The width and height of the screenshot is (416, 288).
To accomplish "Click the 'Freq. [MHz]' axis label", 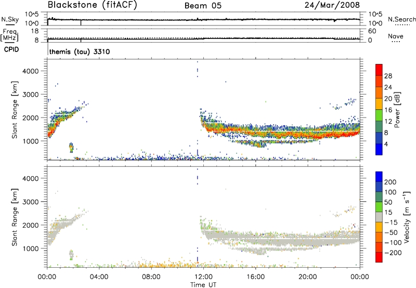I will [x=9, y=35].
